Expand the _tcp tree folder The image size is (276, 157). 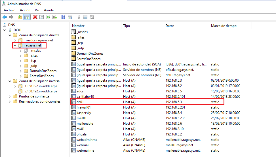tap(21, 61)
